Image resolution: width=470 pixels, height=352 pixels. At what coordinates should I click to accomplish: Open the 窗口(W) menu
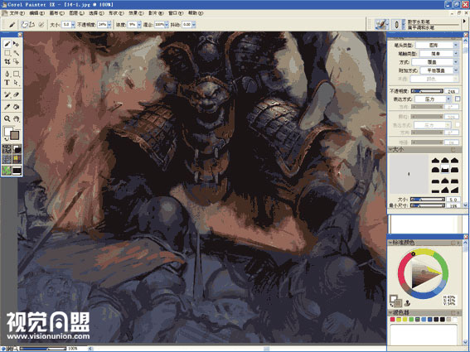click(176, 13)
